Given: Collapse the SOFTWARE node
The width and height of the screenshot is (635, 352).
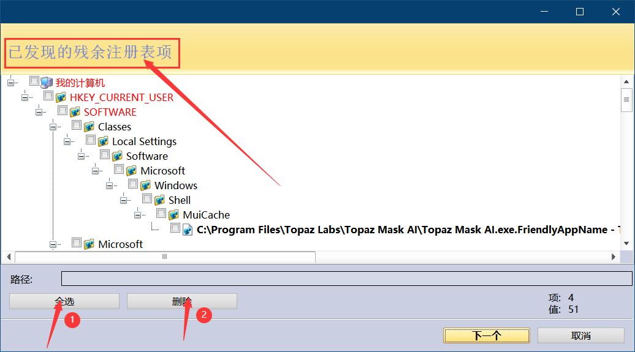Looking at the screenshot, I should 39,112.
